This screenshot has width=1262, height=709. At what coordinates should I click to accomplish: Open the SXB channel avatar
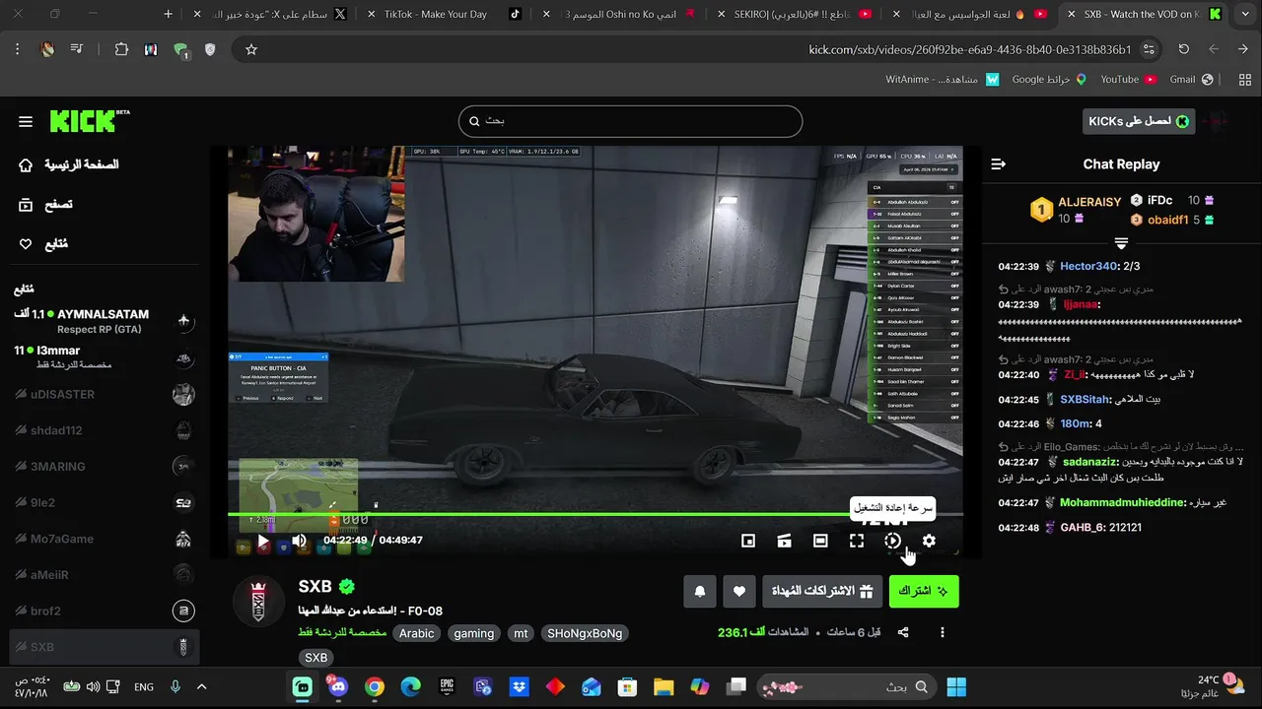pyautogui.click(x=258, y=601)
